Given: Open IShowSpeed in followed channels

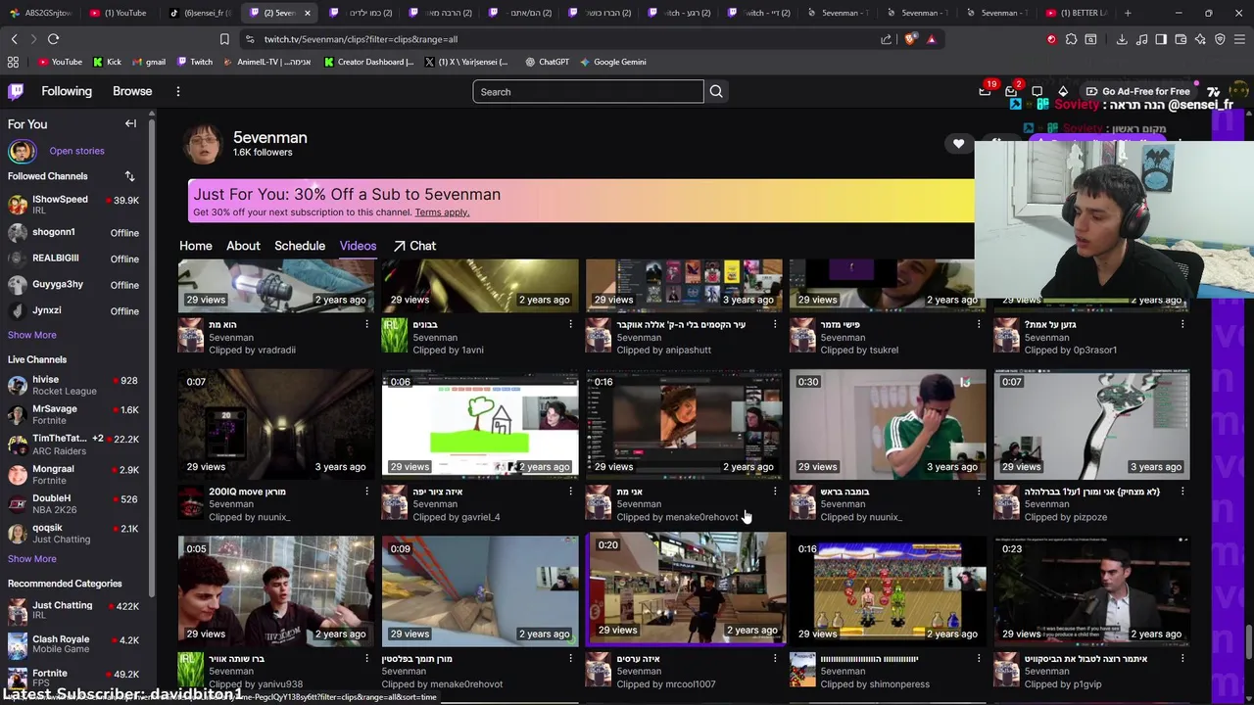Looking at the screenshot, I should [73, 205].
